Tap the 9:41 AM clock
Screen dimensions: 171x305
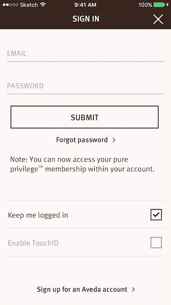[85, 5]
